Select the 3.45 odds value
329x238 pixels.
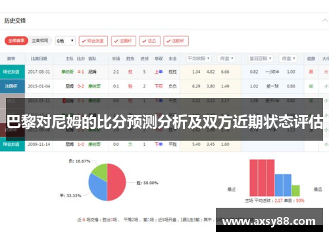point(211,144)
